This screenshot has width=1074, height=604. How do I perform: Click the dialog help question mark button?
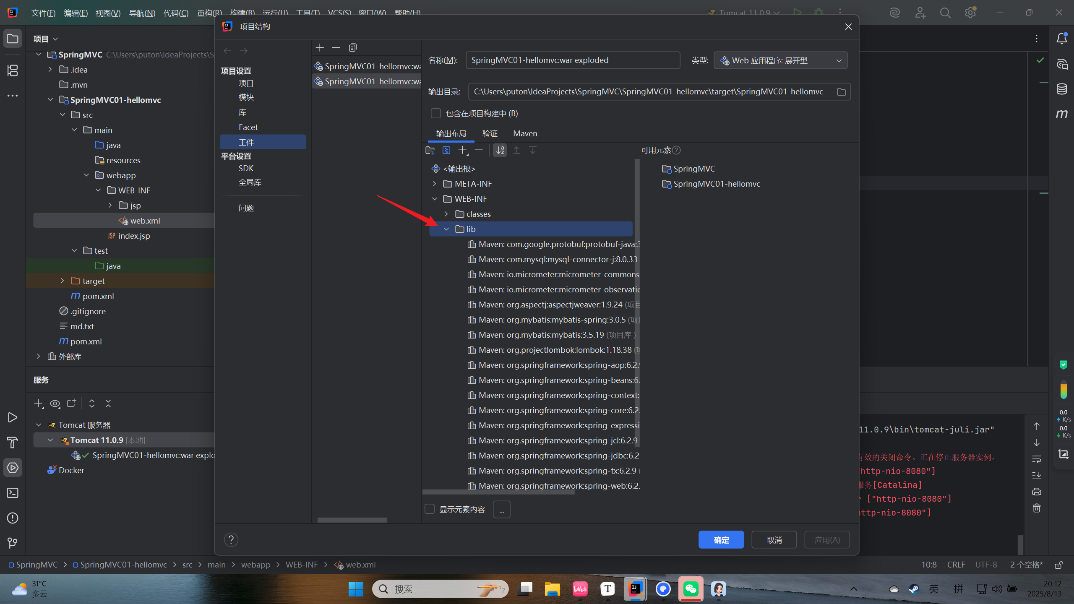click(x=231, y=540)
